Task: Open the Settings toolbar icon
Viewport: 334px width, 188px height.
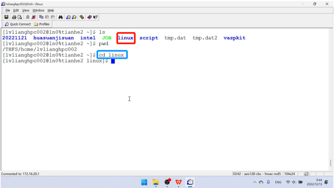Action: tap(82, 17)
